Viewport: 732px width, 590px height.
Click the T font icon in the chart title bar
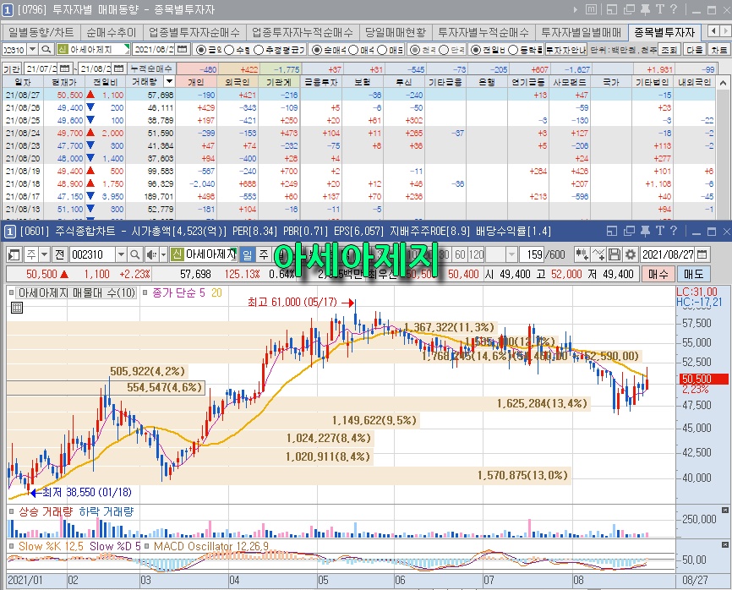659,231
